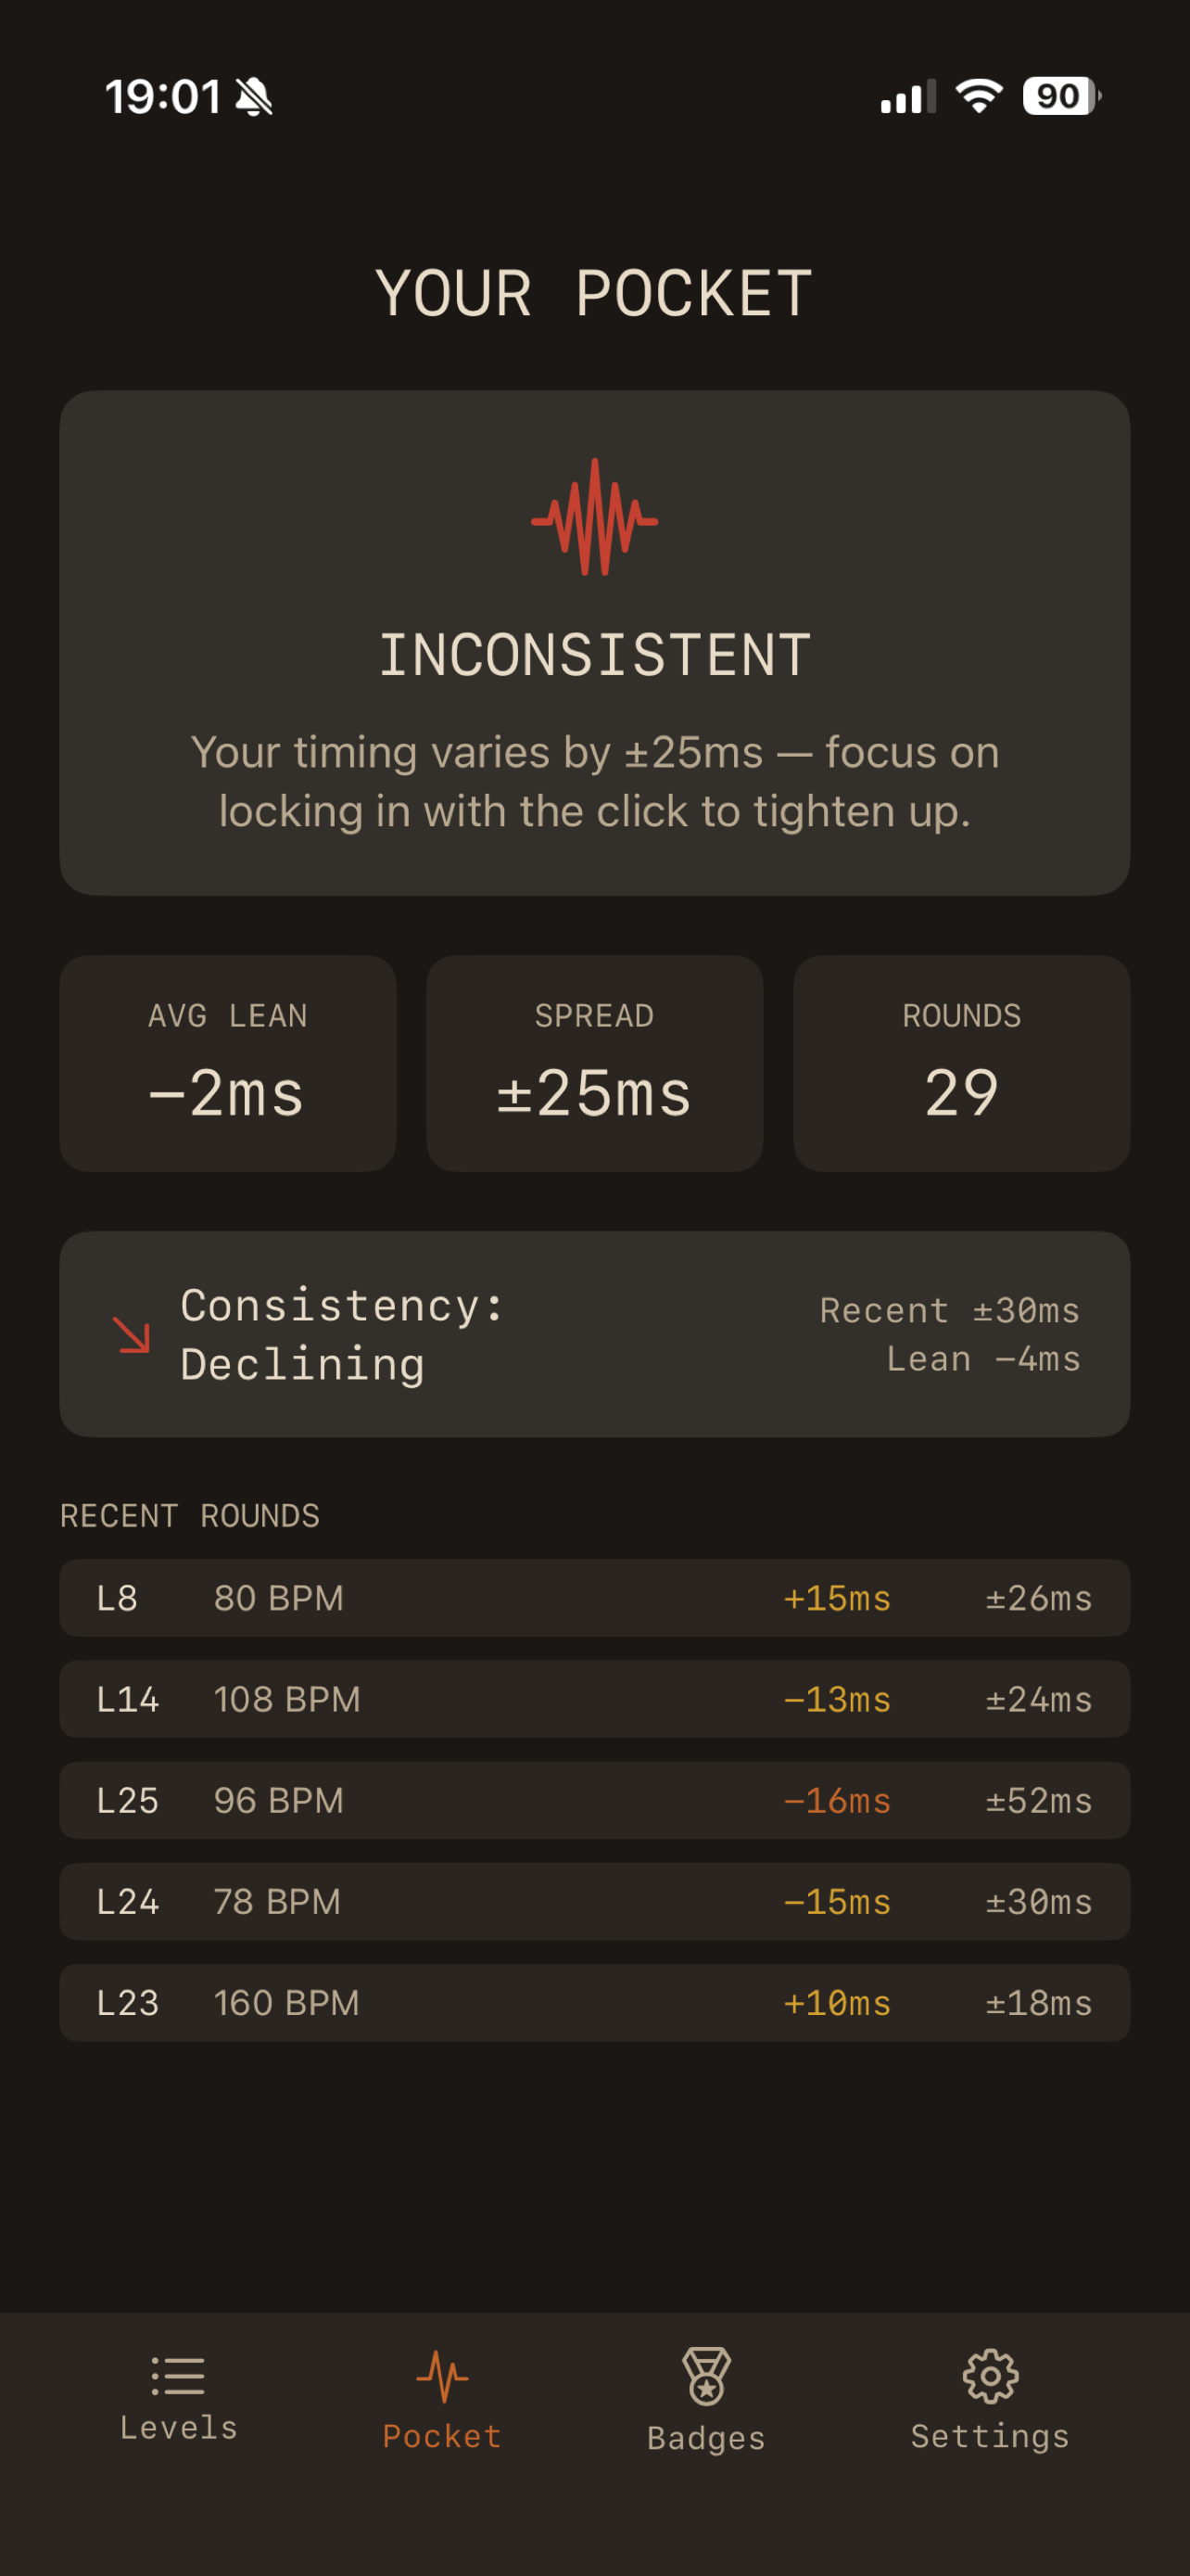
Task: Tap the Levels list icon
Action: point(178,2376)
